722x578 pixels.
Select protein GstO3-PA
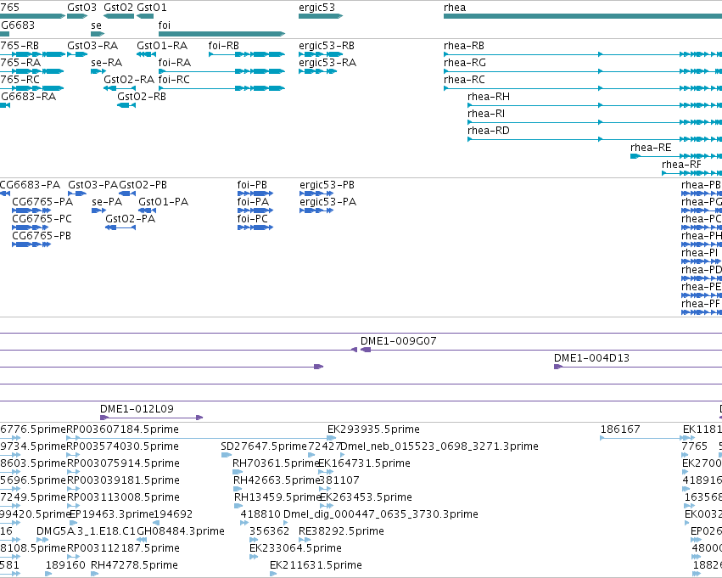(77, 194)
